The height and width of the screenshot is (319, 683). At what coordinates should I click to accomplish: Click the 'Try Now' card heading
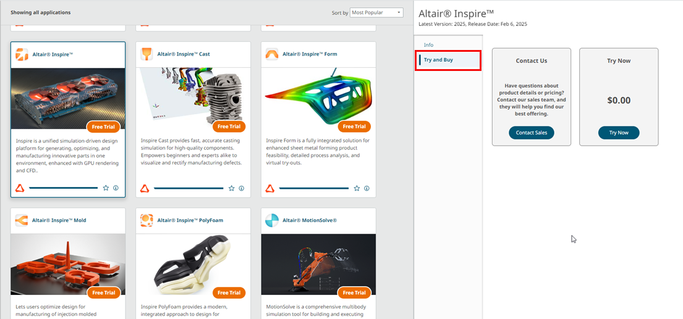619,61
